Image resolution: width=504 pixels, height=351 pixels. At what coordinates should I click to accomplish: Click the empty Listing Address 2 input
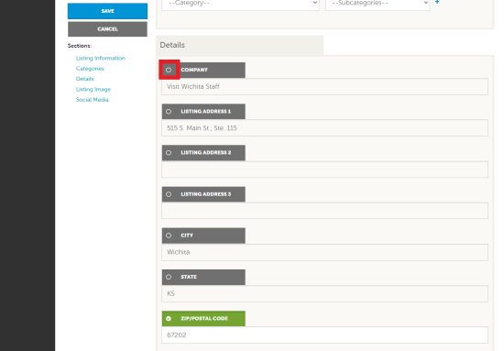coord(324,170)
